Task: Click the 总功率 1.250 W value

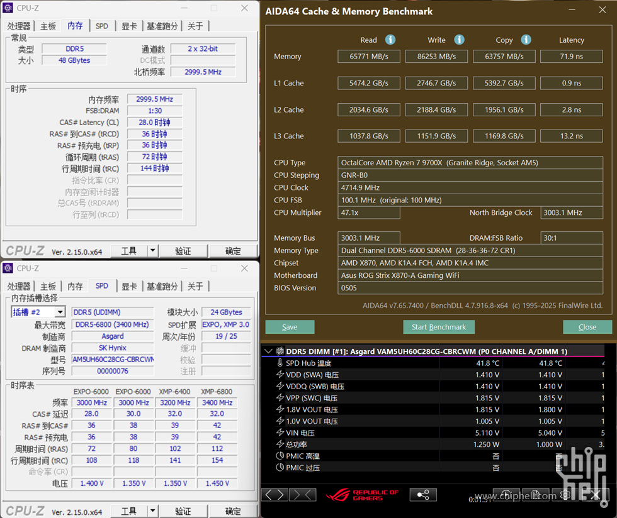Action: point(486,444)
